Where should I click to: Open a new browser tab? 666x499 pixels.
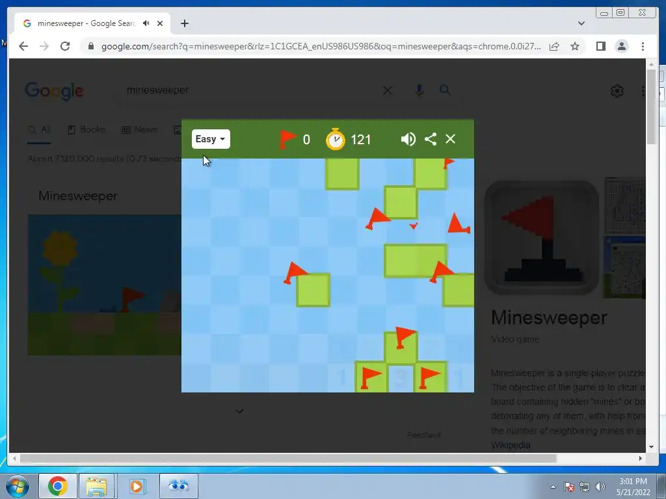pyautogui.click(x=184, y=24)
